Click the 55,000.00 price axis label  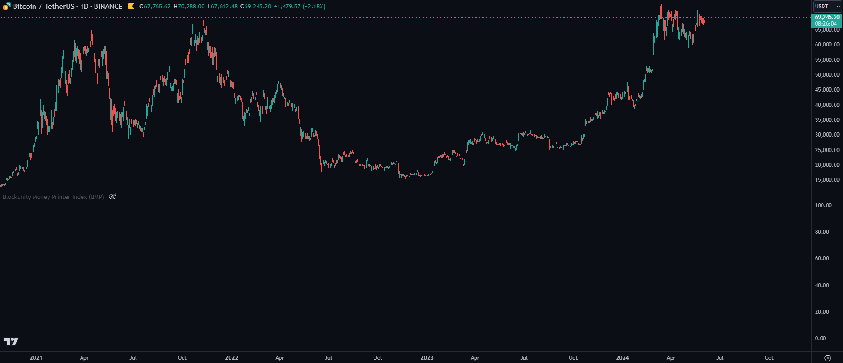[827, 60]
